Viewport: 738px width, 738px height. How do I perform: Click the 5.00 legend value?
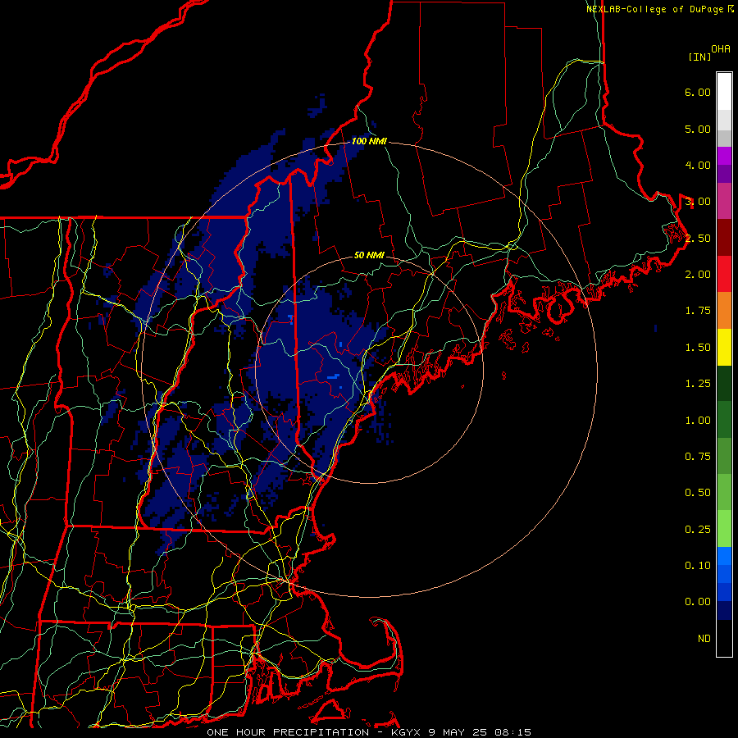[x=698, y=129]
